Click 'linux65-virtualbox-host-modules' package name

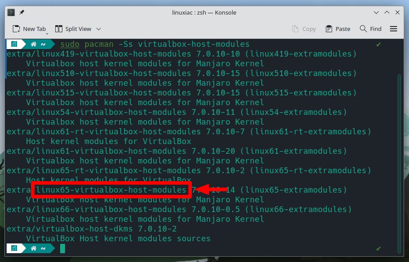(111, 190)
